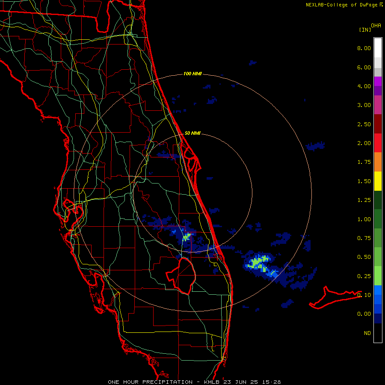Click the Grand Bahama island outline
385x385 pixels.
click(335, 298)
